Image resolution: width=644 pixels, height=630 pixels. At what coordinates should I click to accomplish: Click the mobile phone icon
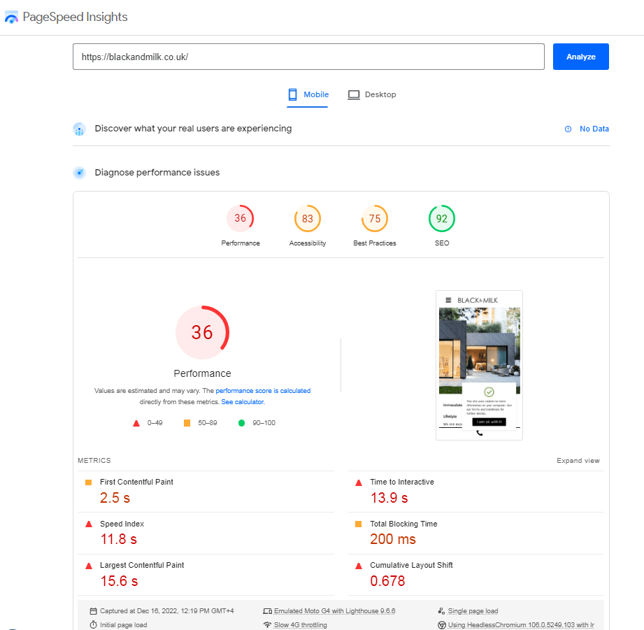pos(292,95)
